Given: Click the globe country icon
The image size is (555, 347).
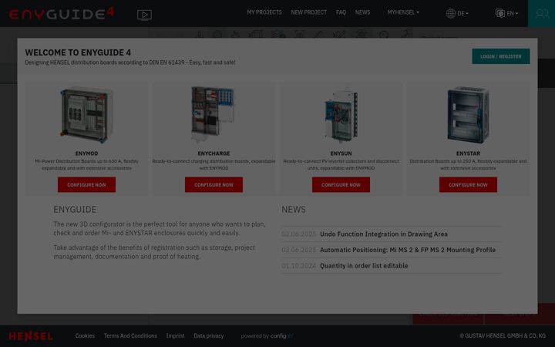Looking at the screenshot, I should point(451,13).
